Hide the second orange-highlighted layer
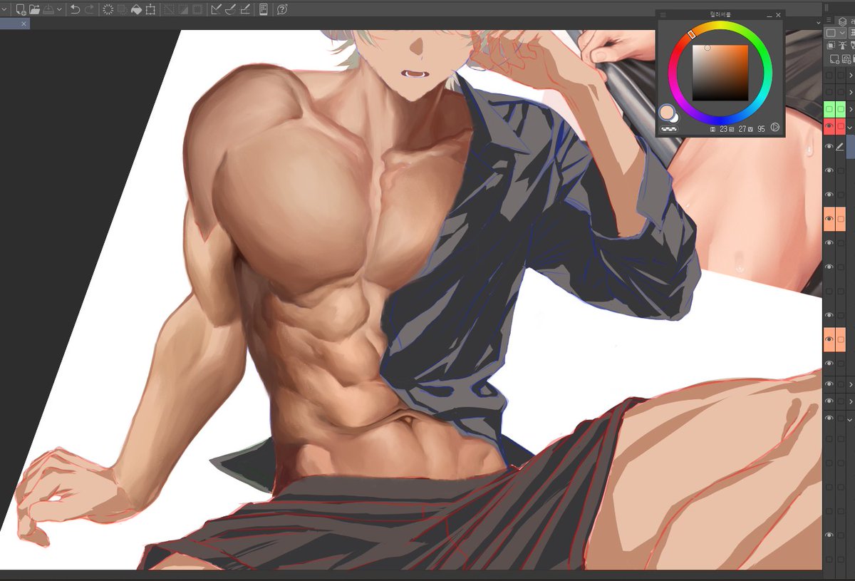855x581 pixels. 829,339
